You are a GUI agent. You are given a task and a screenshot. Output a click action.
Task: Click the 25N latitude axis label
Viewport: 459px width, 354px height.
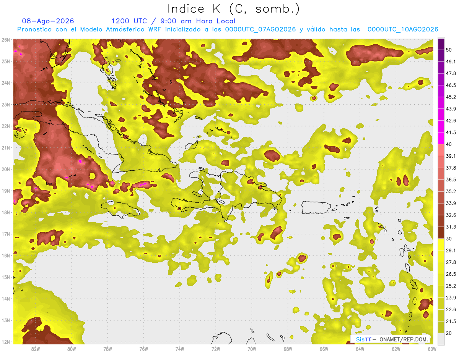(x=6, y=61)
